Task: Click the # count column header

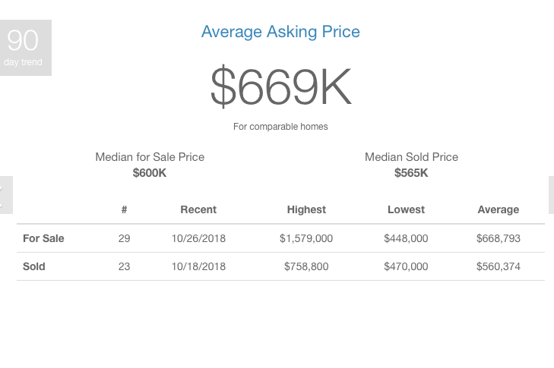Action: pyautogui.click(x=124, y=209)
